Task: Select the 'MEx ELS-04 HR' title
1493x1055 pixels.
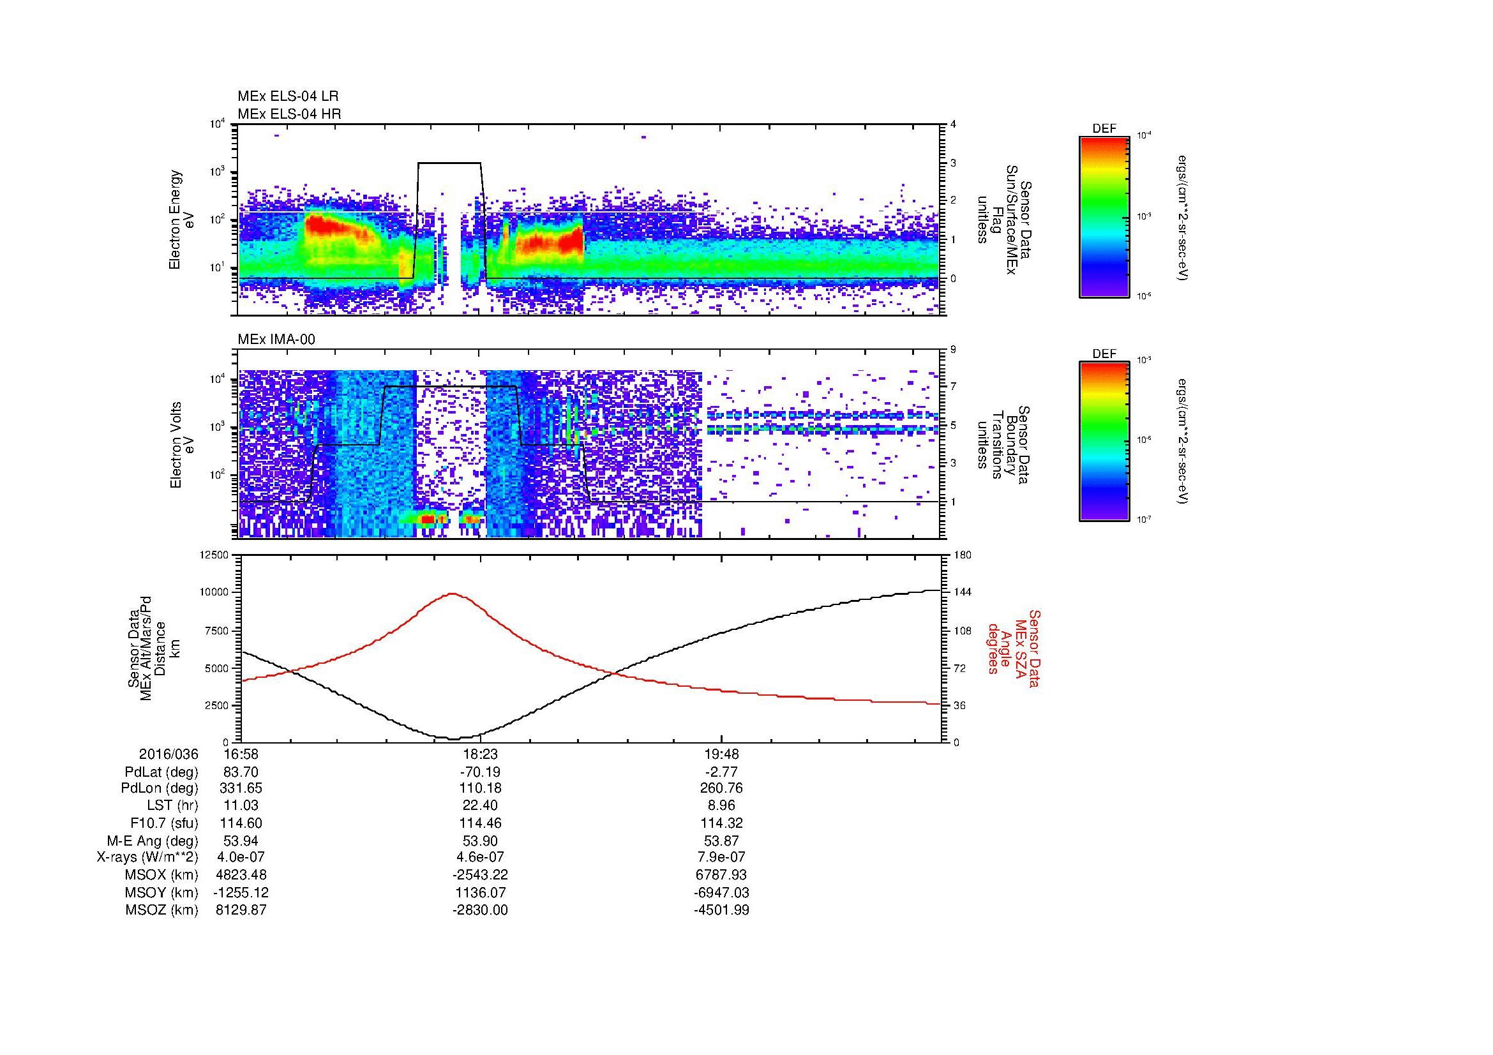Action: (x=289, y=114)
